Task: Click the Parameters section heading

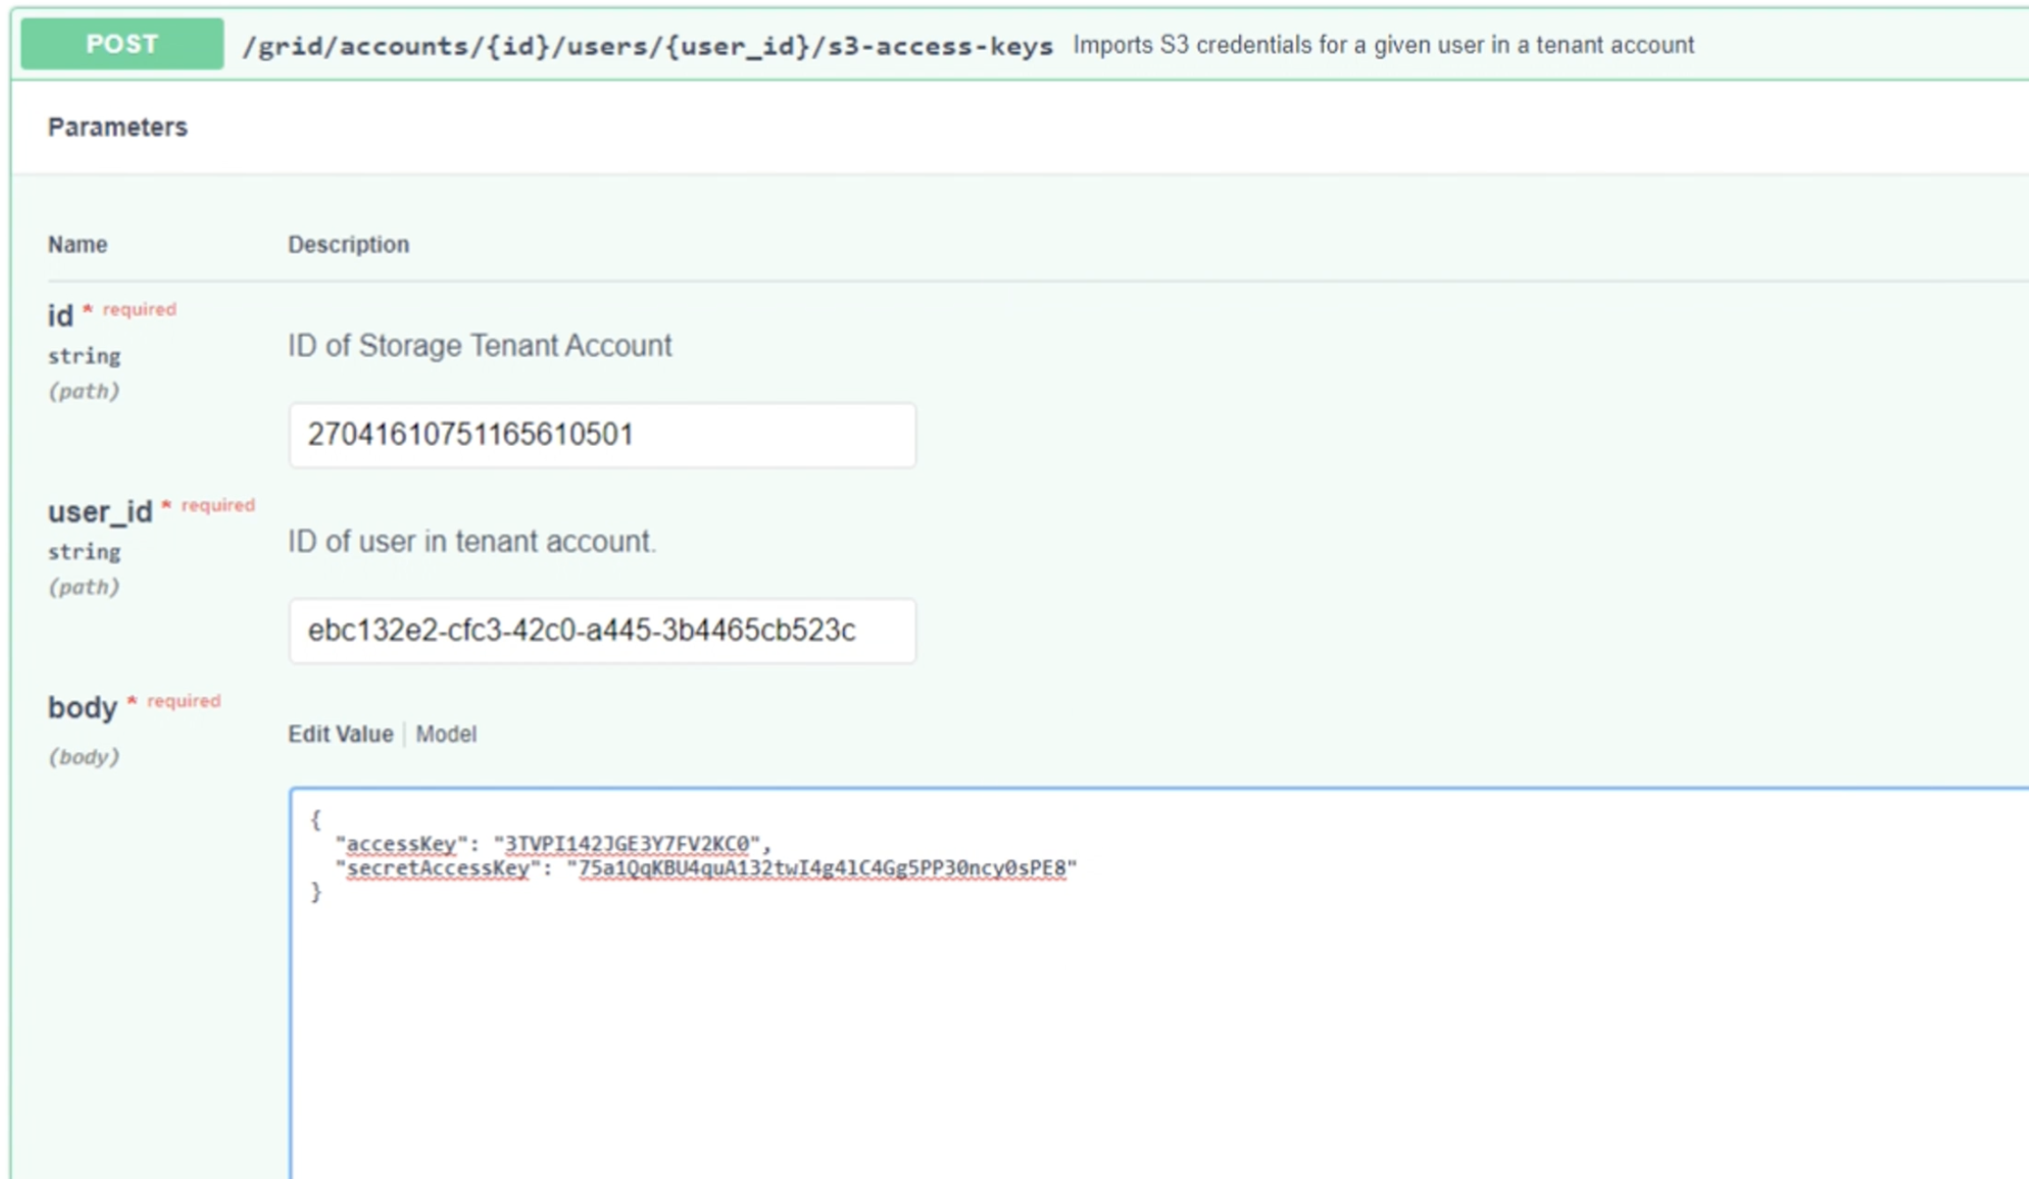Action: 117,127
